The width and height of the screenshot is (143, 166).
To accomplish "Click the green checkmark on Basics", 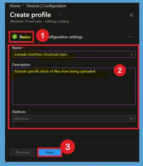I will (x=15, y=37).
